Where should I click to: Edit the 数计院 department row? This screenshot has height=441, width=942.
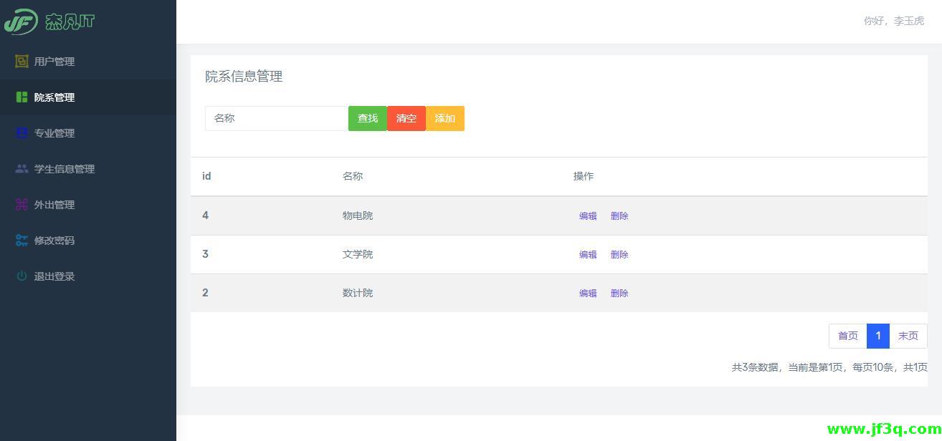coord(587,293)
